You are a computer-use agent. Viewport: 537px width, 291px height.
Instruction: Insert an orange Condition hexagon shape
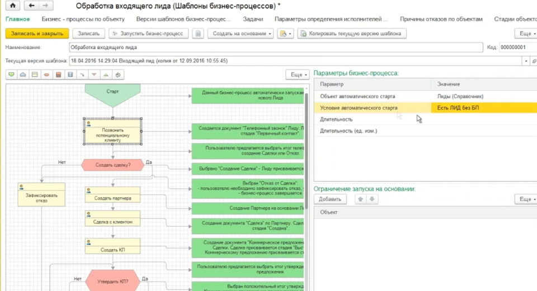click(x=46, y=74)
